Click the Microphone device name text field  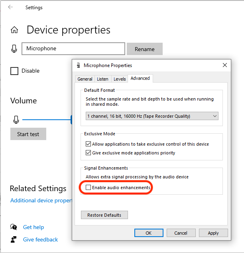pyautogui.click(x=73, y=49)
